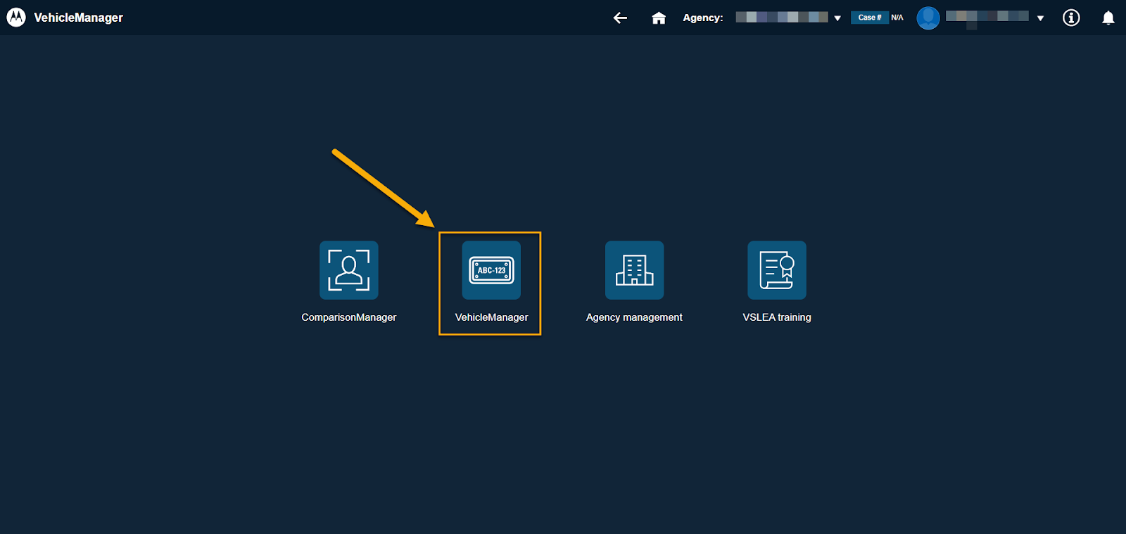Open the user account dropdown arrow
1126x534 pixels.
pos(1040,18)
